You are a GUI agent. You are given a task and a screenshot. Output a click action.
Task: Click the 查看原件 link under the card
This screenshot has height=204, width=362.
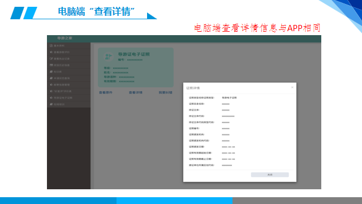coord(106,92)
